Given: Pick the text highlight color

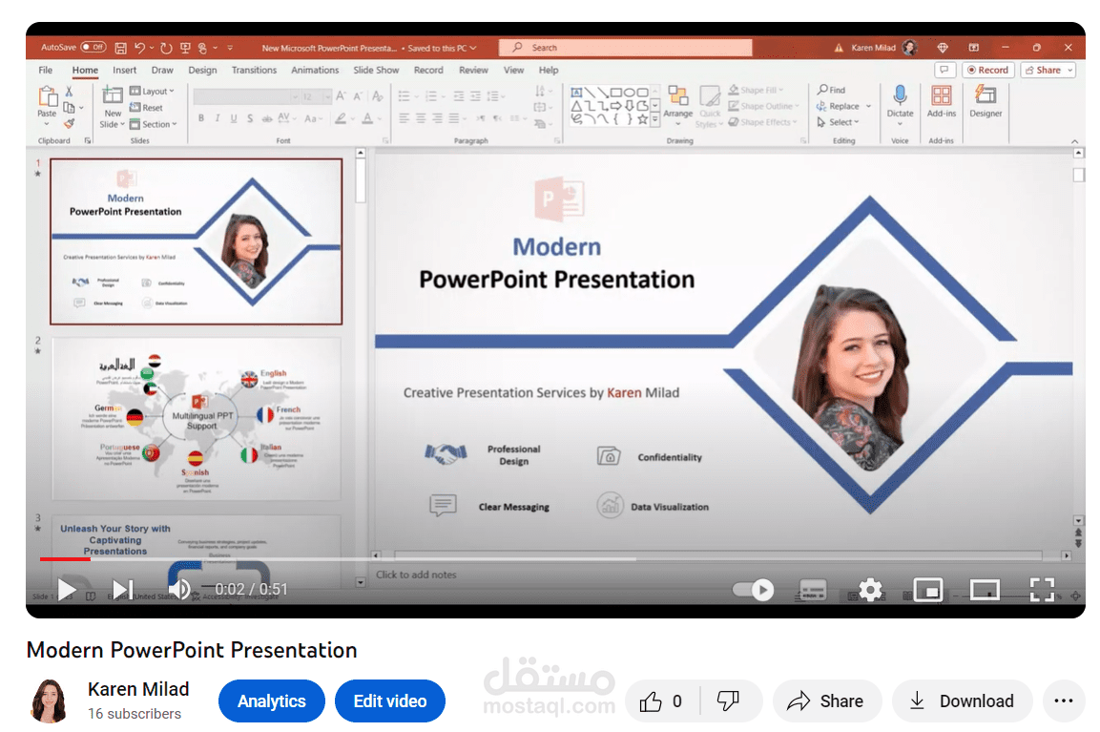Looking at the screenshot, I should [x=341, y=118].
